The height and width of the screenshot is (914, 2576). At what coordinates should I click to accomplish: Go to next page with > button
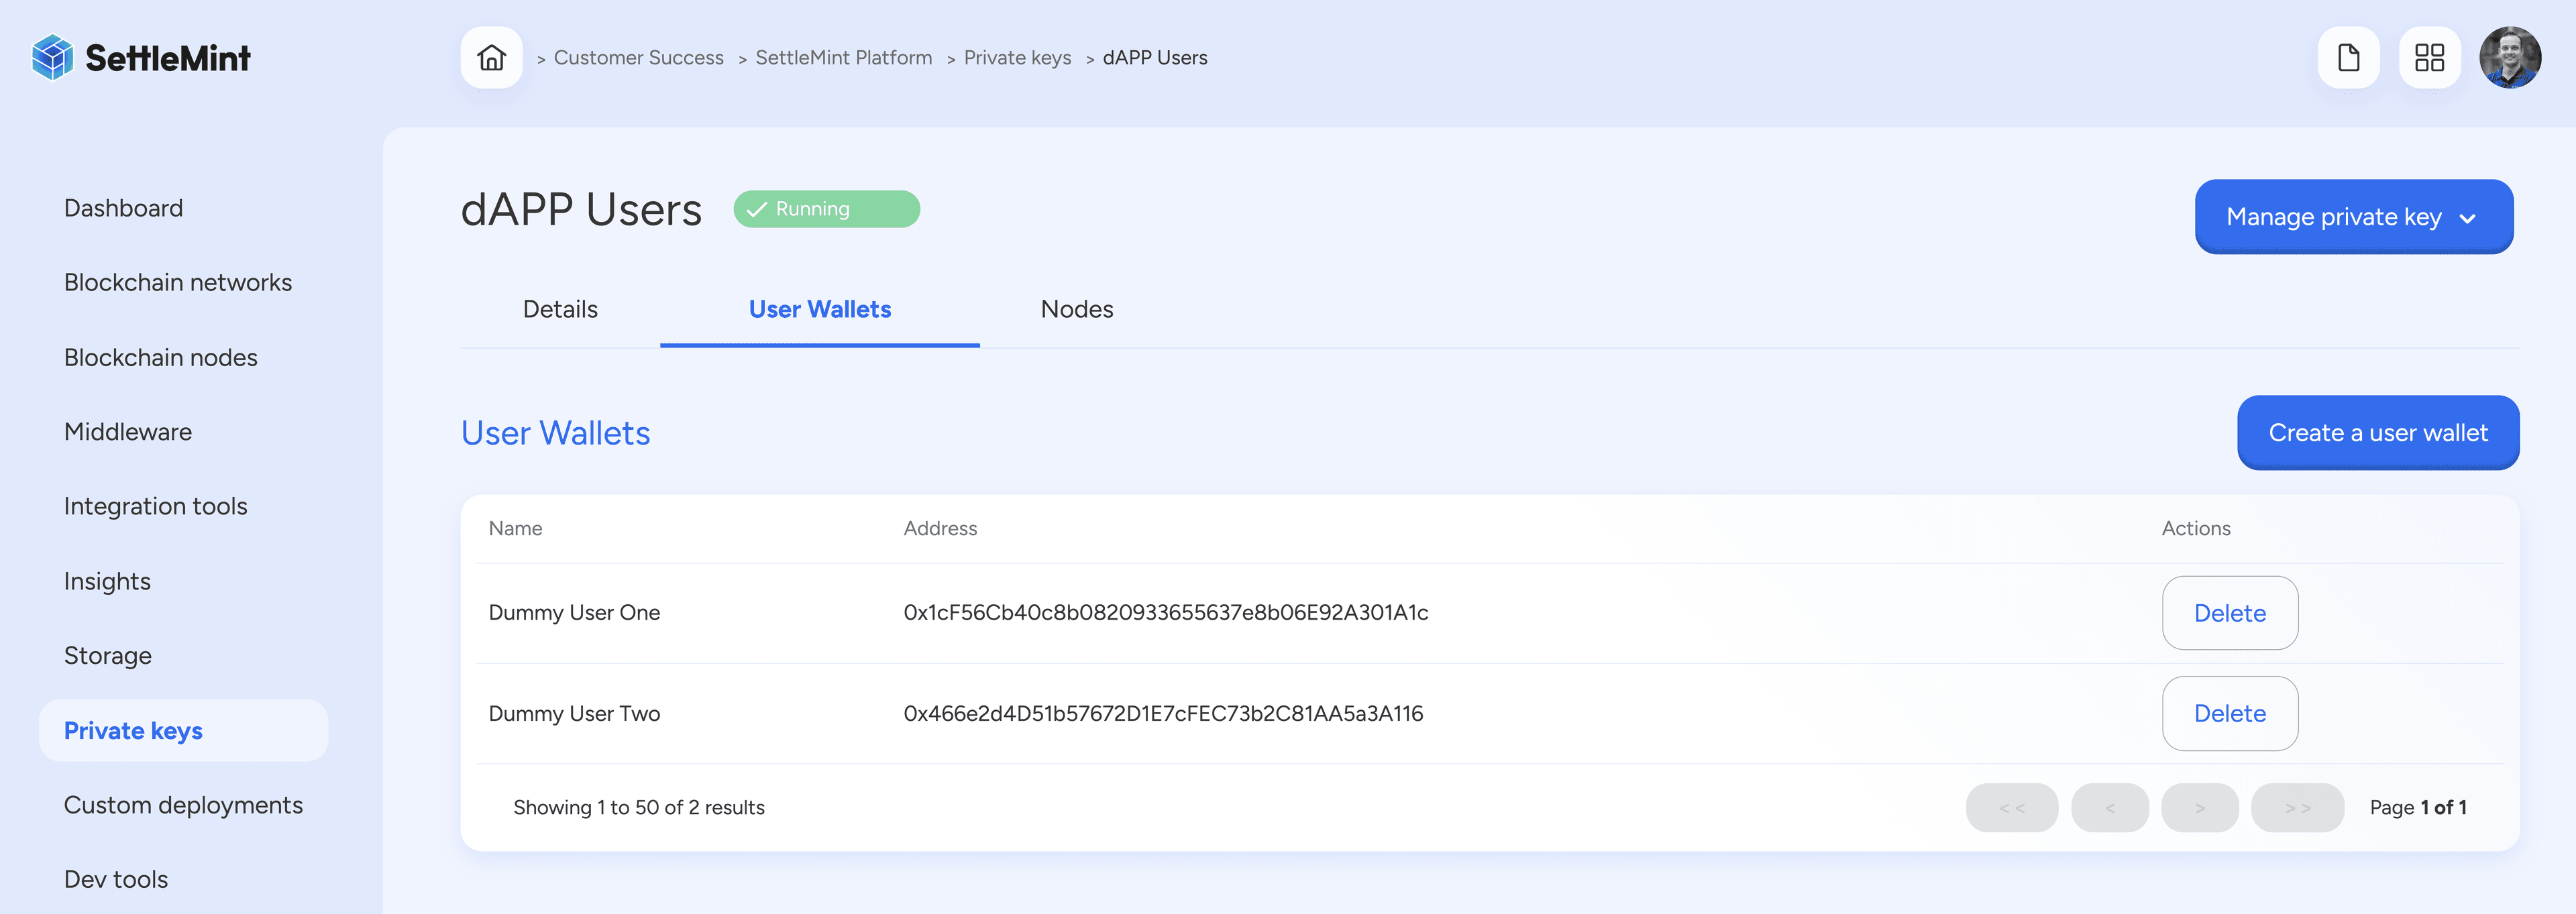coord(2199,807)
